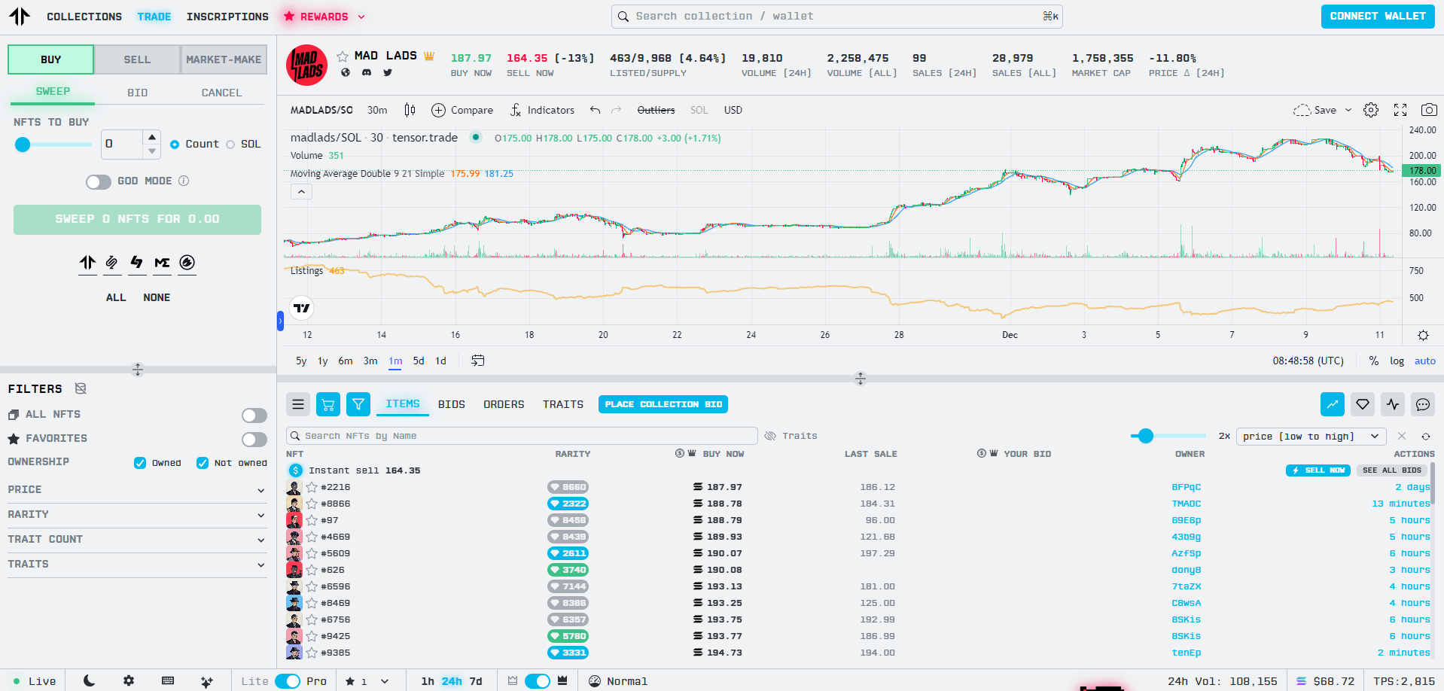Open the TRAITS tab

[x=563, y=404]
